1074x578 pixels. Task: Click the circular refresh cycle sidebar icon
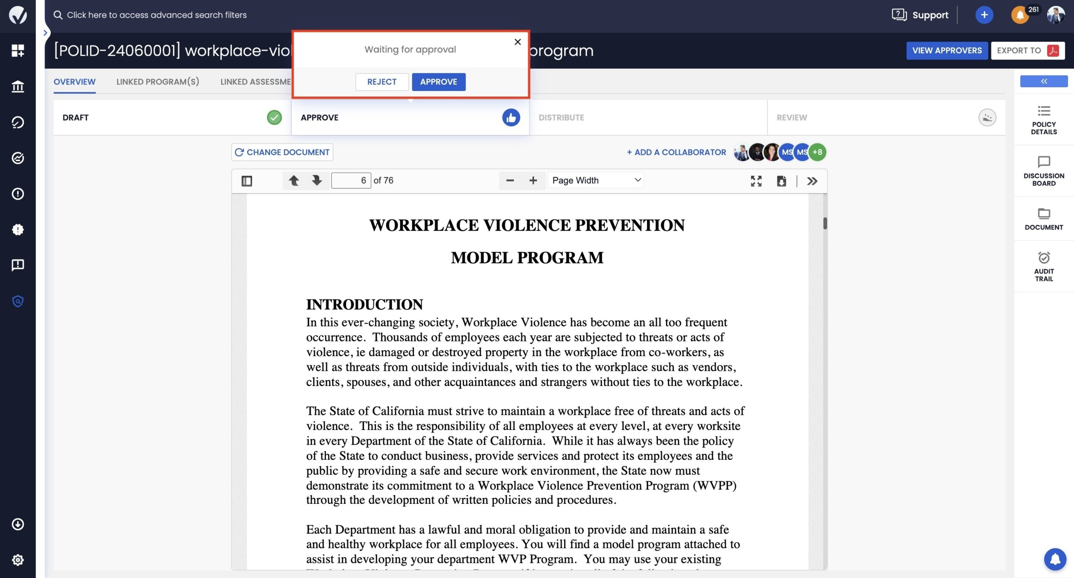click(18, 122)
